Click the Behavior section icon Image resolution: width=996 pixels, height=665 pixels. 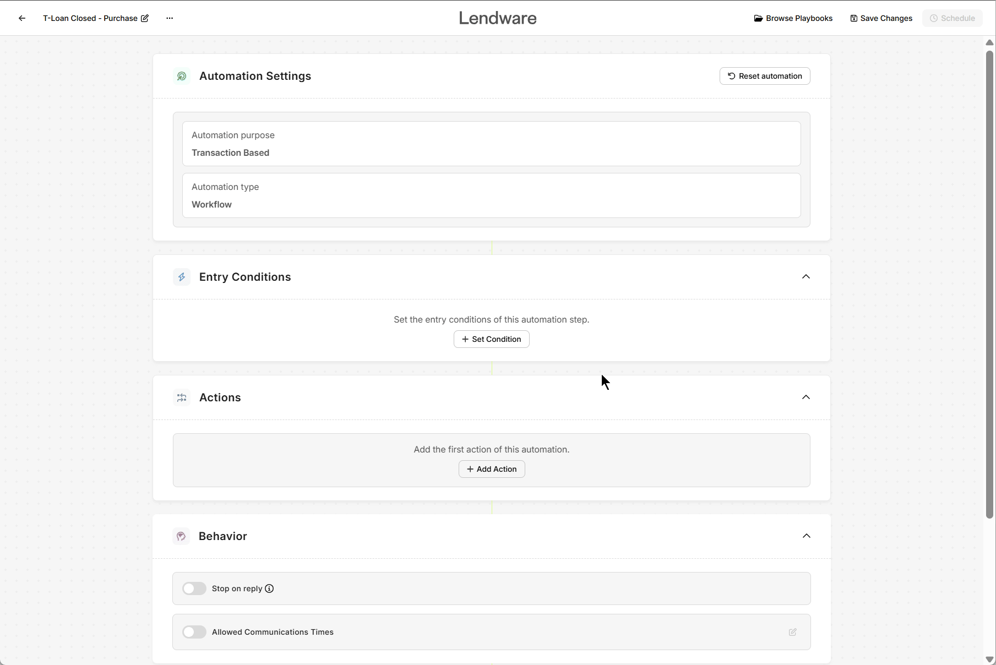[x=182, y=536]
